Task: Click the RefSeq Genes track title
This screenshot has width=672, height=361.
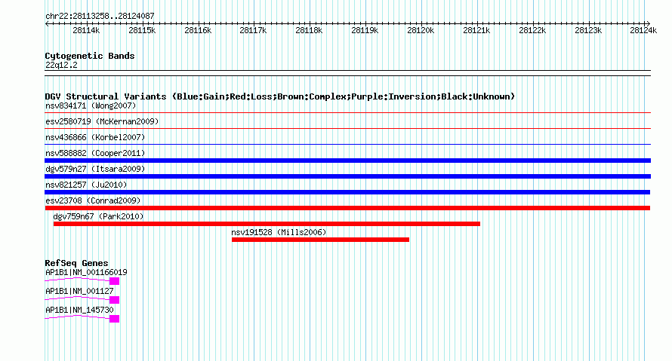Action: pyautogui.click(x=76, y=263)
